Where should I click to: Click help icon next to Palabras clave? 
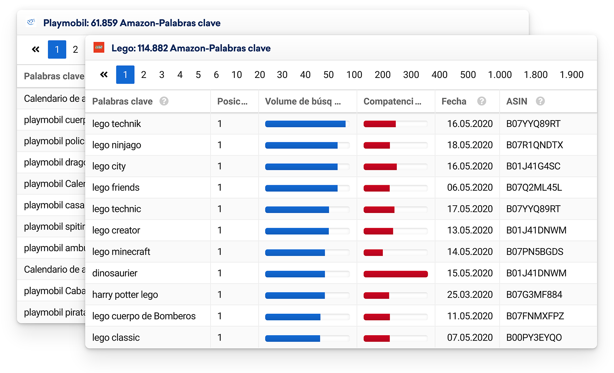tap(164, 101)
